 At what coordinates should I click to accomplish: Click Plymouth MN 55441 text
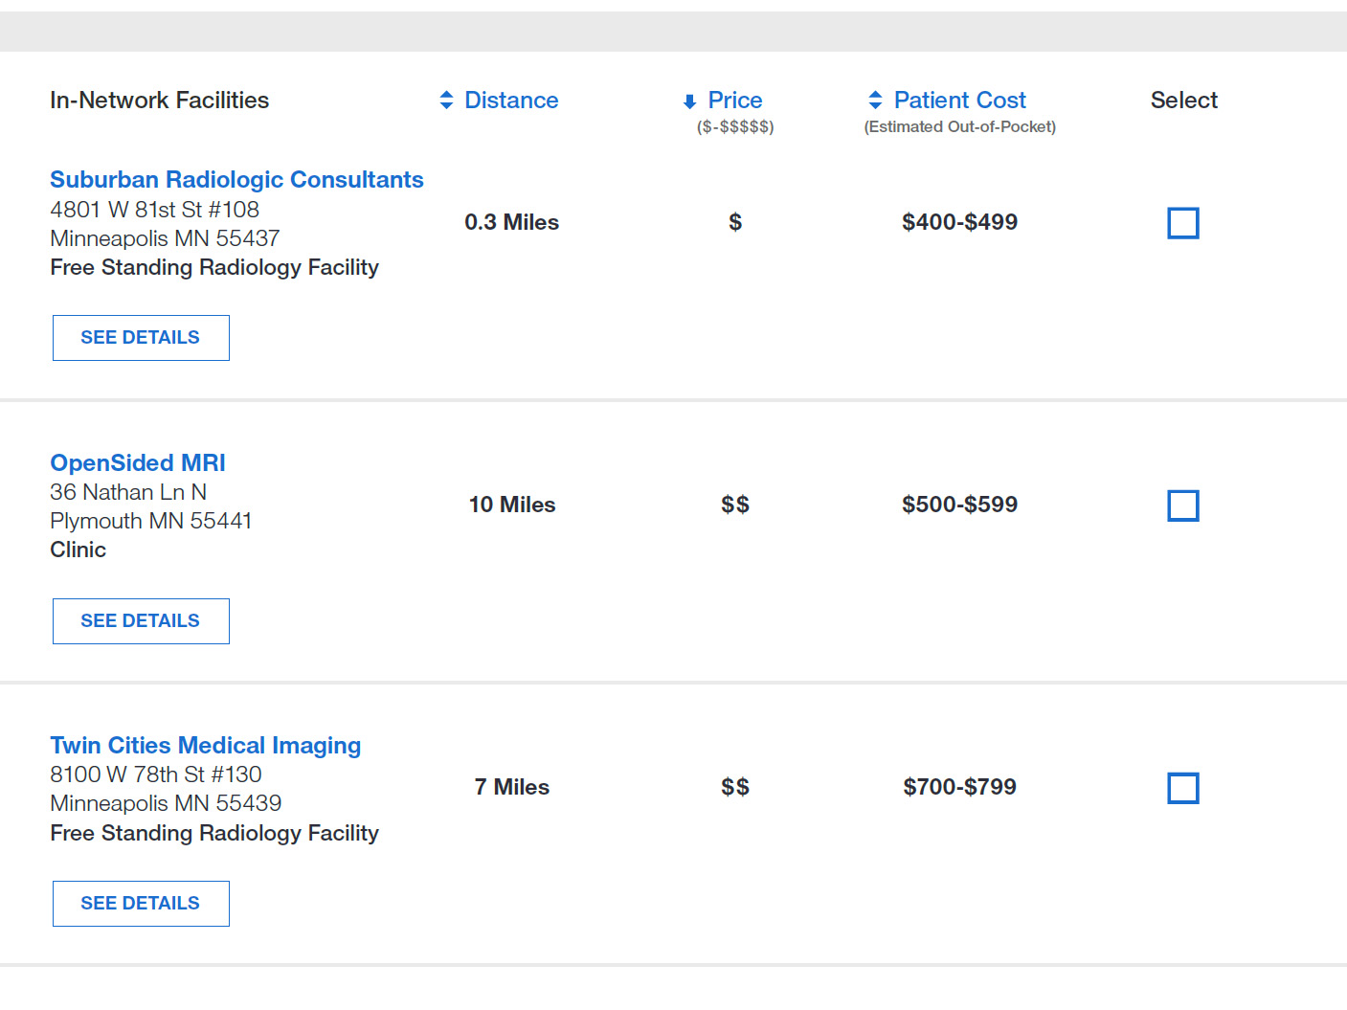[151, 521]
